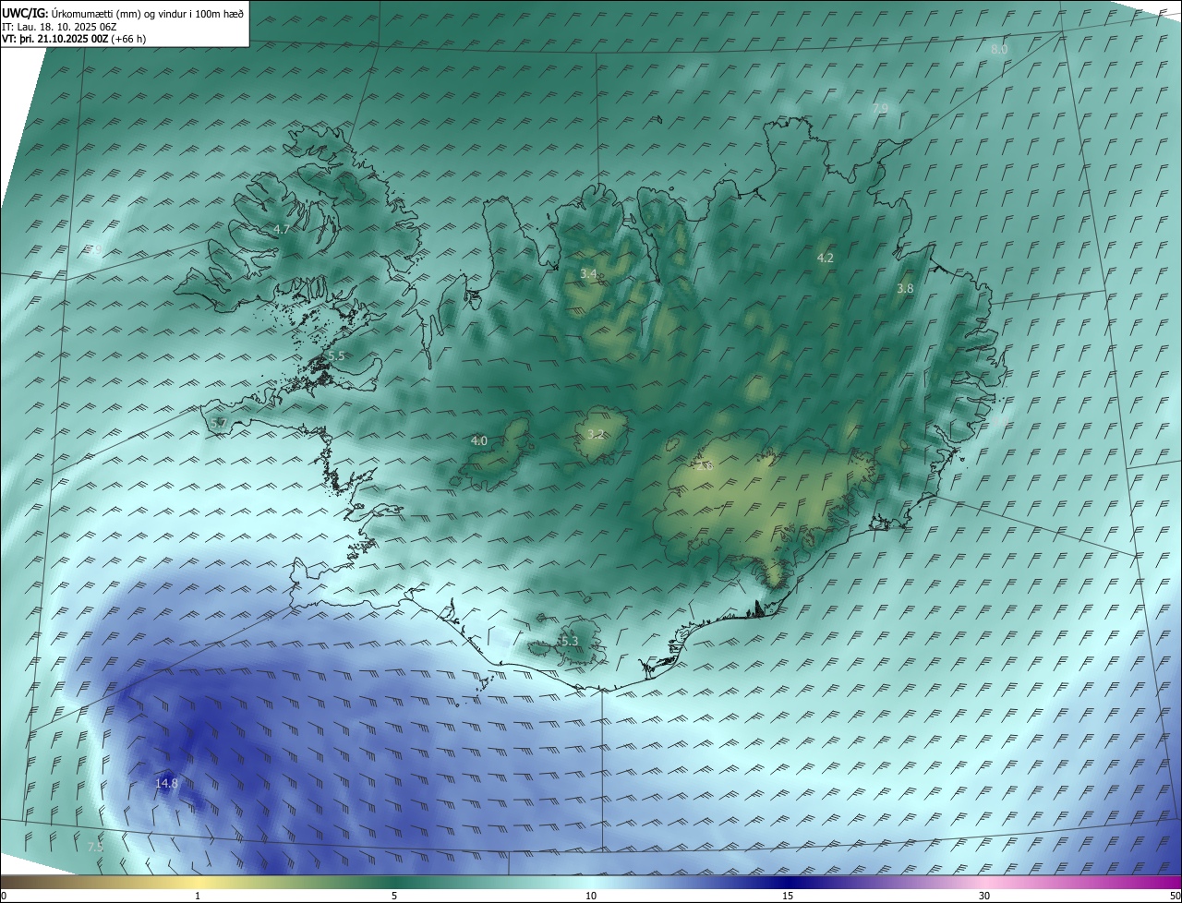
Task: Click the legend tick label 5
Action: click(x=394, y=896)
